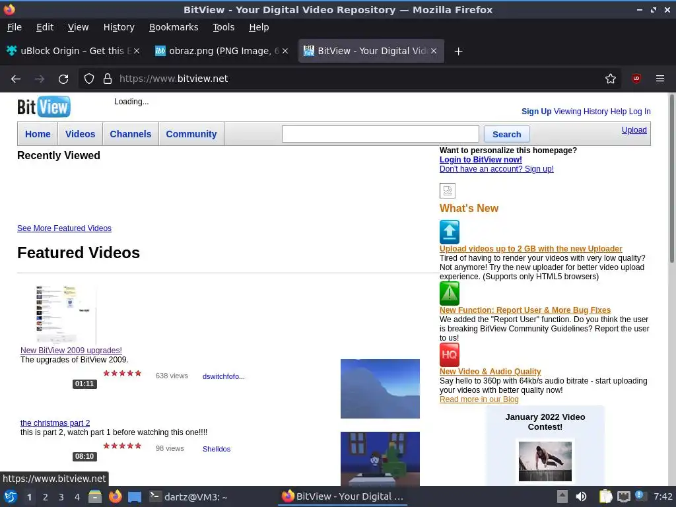Go to the Community site tab
This screenshot has width=676, height=507.
coord(191,134)
